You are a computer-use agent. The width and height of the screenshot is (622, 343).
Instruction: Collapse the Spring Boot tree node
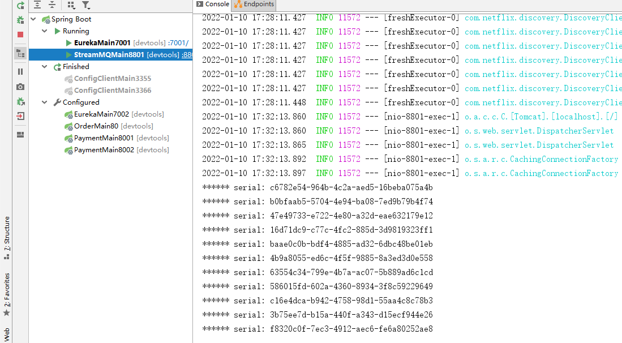coord(34,19)
